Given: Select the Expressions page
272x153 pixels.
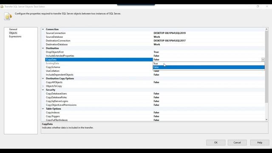Looking at the screenshot, I should [x=15, y=37].
